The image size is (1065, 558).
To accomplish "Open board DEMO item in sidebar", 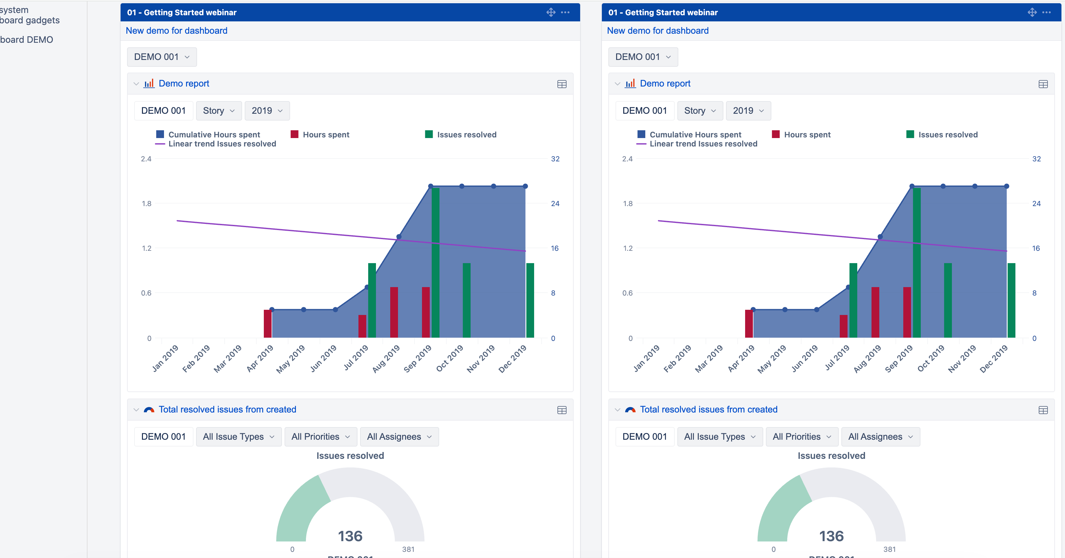I will click(27, 40).
